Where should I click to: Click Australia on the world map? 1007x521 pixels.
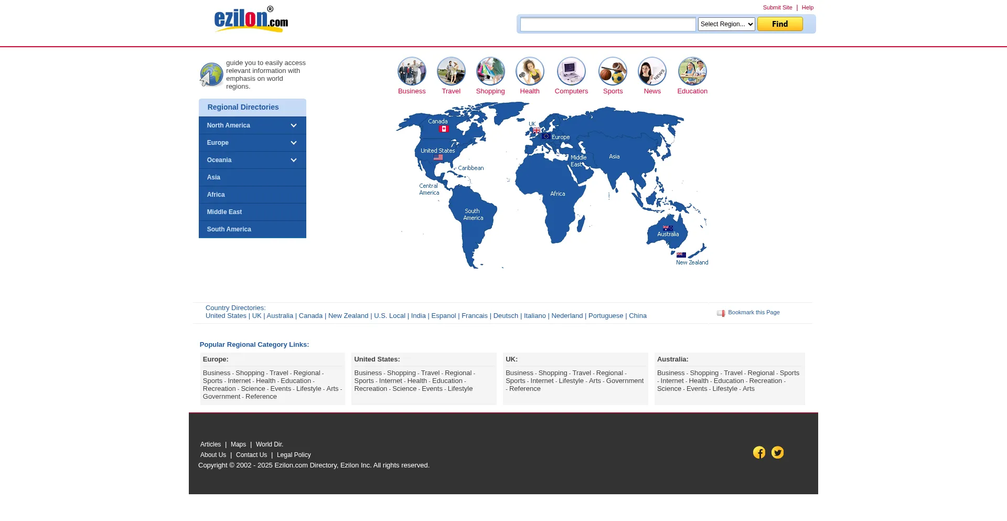point(667,233)
